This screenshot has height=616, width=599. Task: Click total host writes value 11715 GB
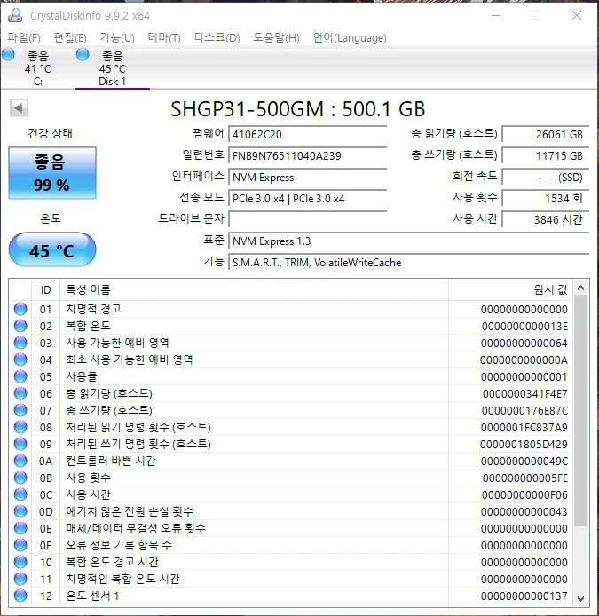coord(546,156)
